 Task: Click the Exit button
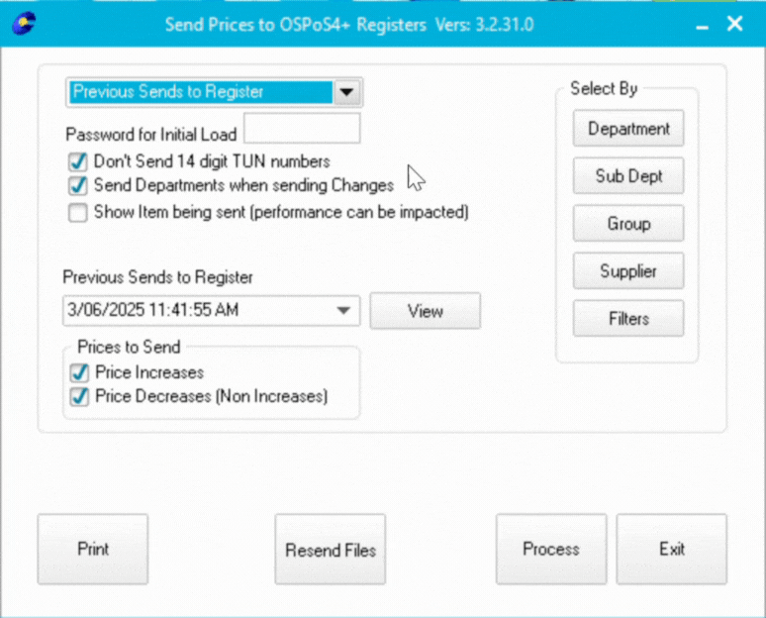(x=672, y=549)
